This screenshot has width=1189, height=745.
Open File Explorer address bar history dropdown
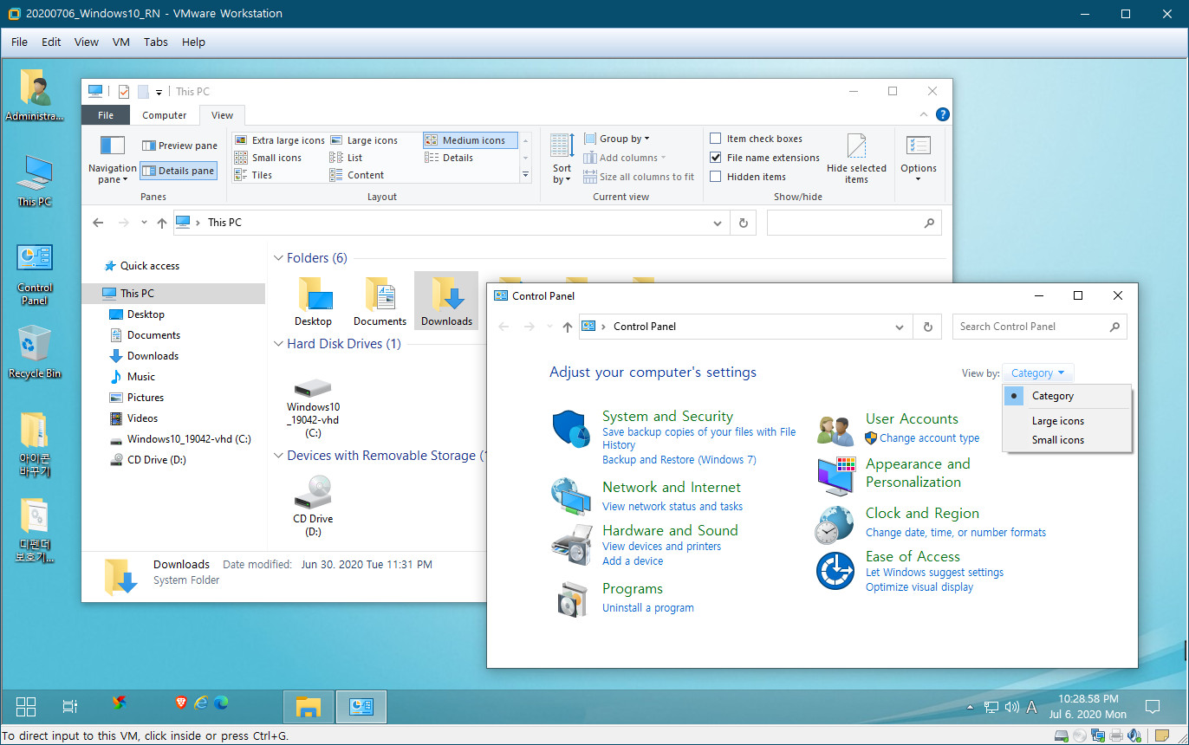point(718,223)
